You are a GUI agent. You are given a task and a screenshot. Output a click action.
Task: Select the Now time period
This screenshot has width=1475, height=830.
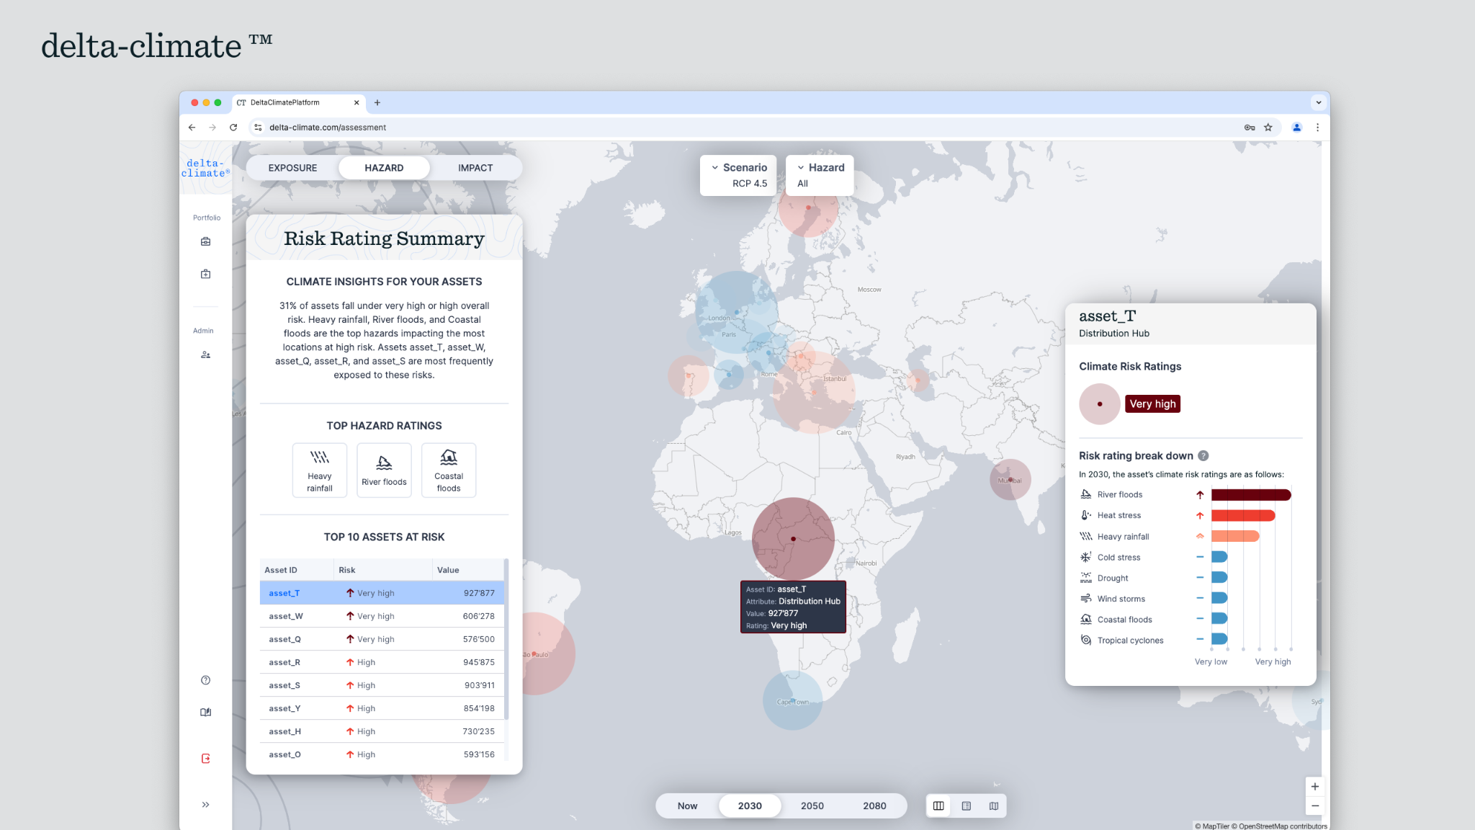pos(687,806)
